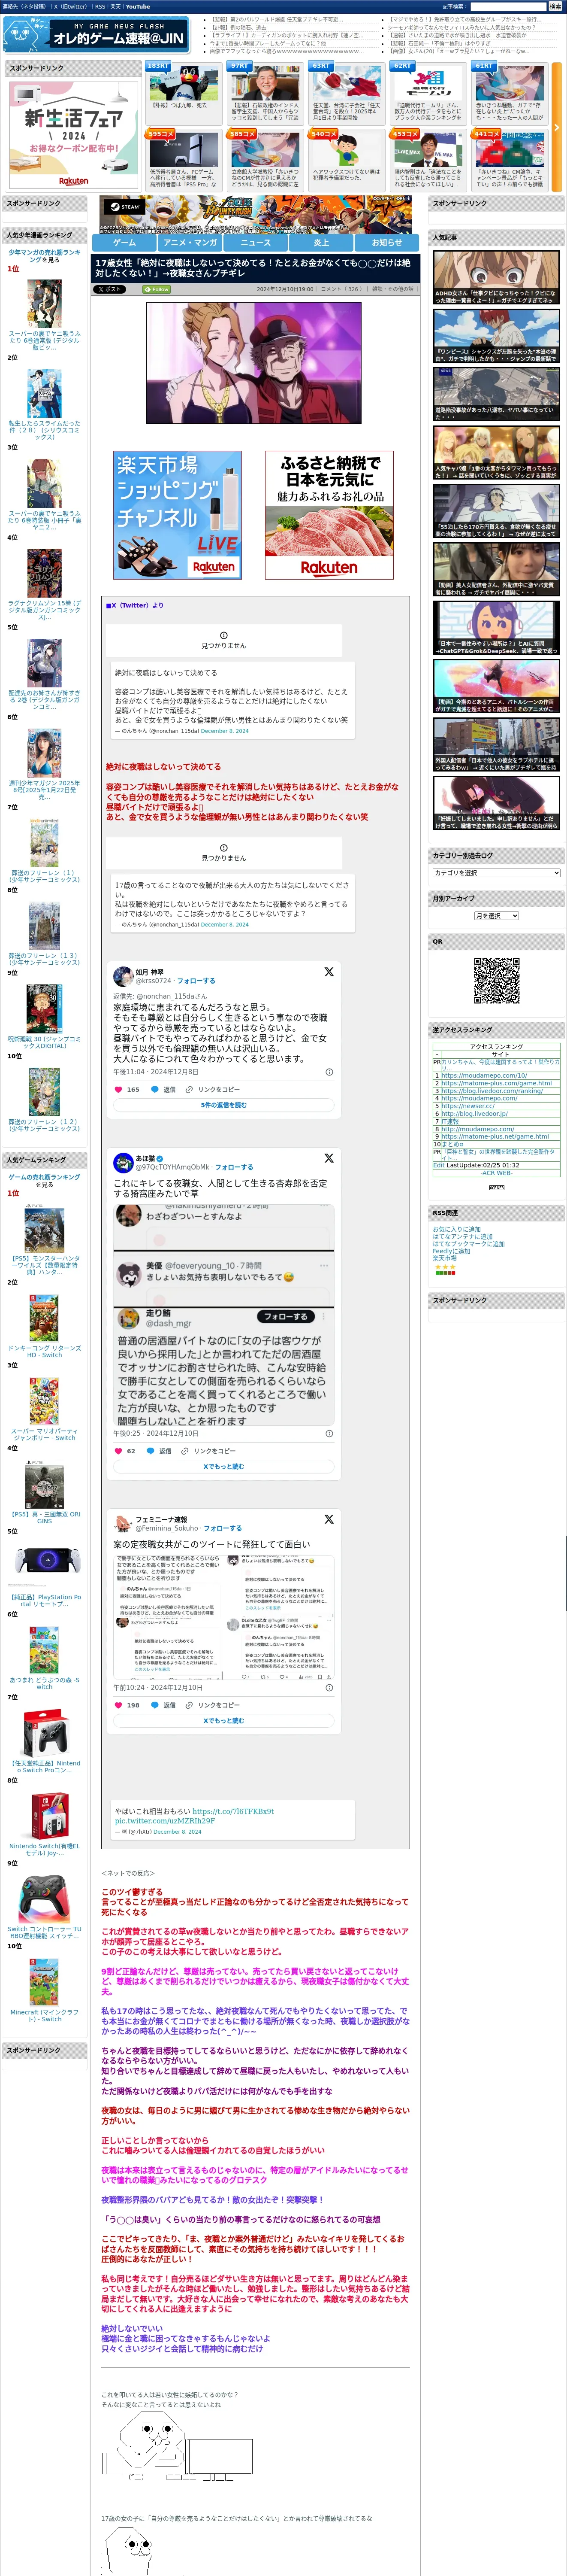Image resolution: width=567 pixels, height=2576 pixels.
Task: Click the Steam game banner
Action: point(256,215)
